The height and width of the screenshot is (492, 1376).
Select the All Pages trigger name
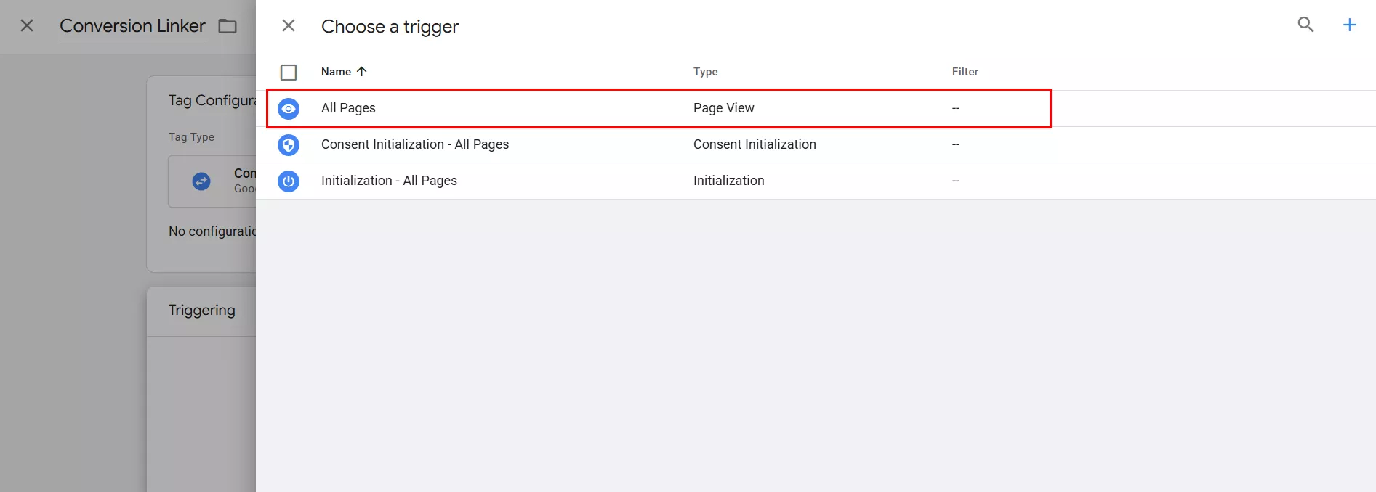pyautogui.click(x=348, y=108)
